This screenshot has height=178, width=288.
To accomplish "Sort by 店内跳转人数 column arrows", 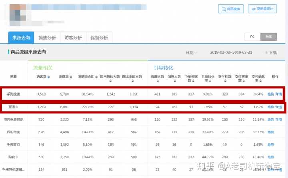I will [x=110, y=81].
